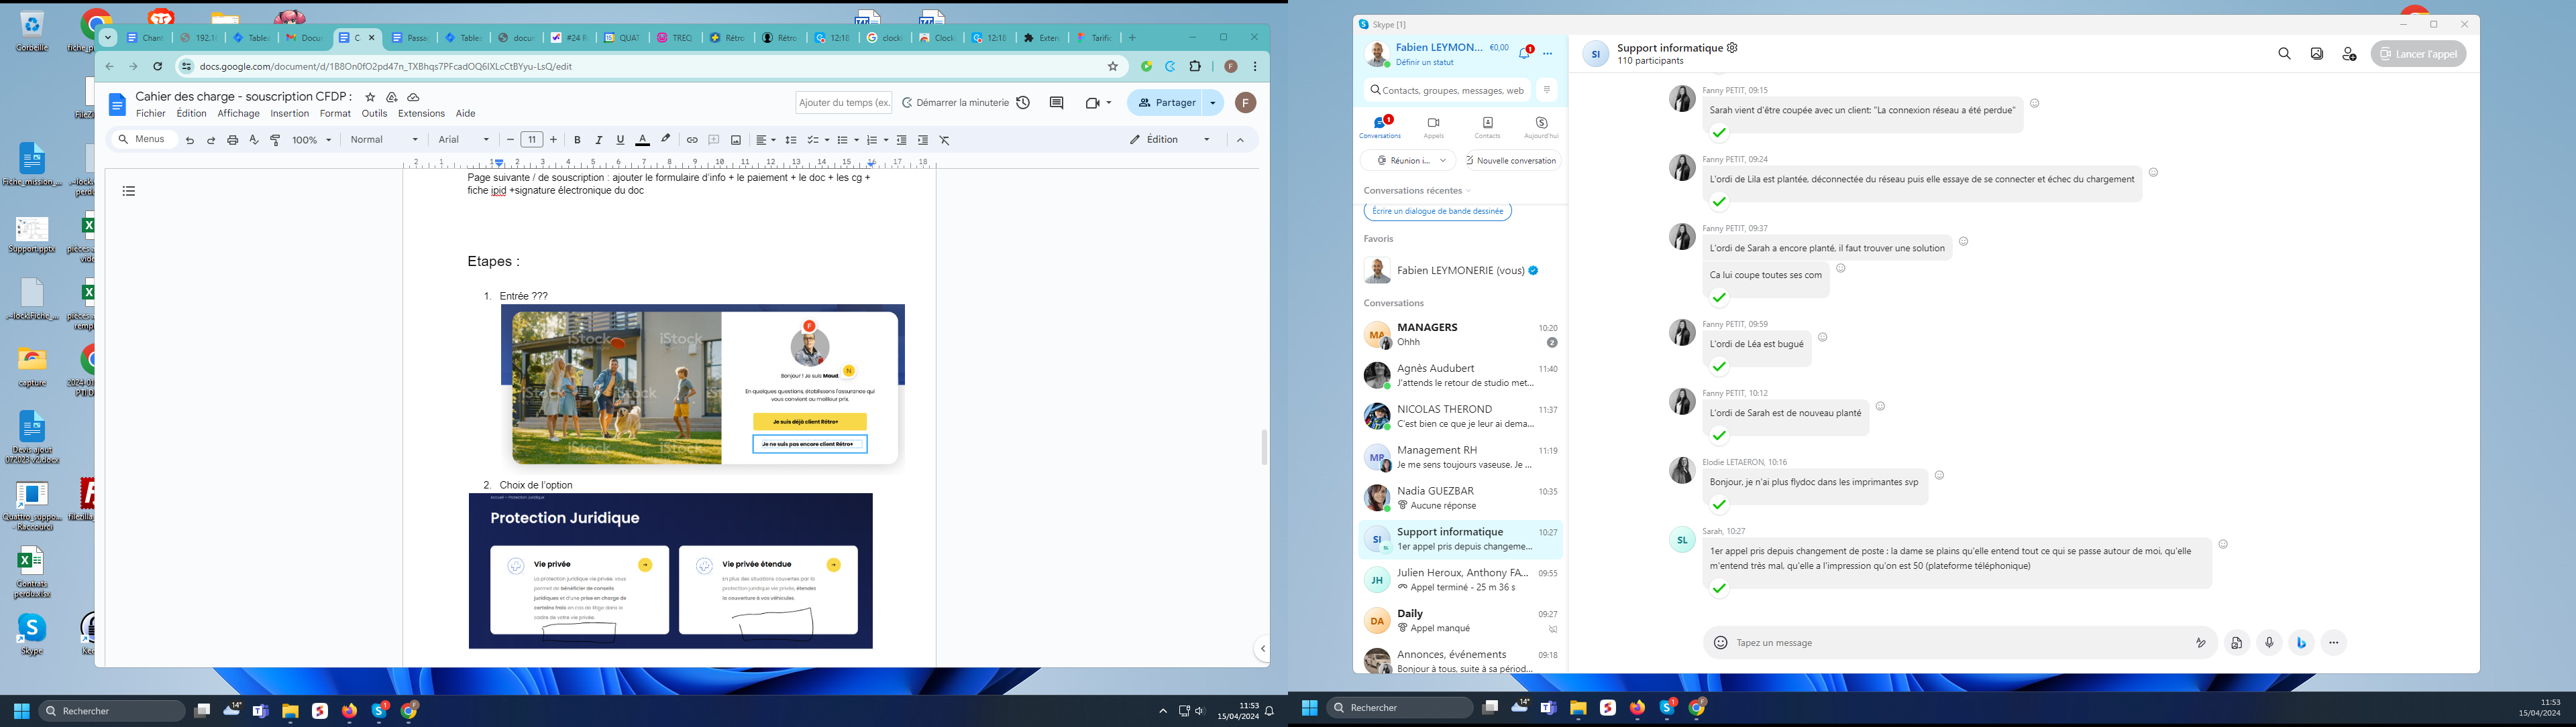Open the Insertion menu
The width and height of the screenshot is (2576, 727).
[x=290, y=114]
